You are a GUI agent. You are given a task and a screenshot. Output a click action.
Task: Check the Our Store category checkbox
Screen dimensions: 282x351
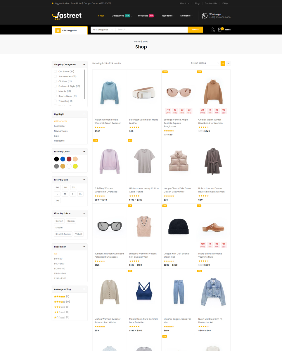(55, 71)
